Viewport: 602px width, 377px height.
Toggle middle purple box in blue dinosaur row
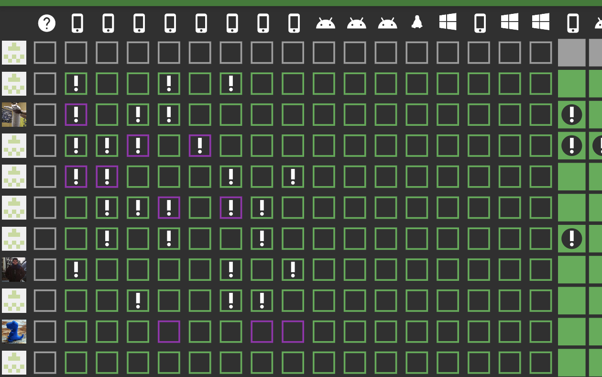[262, 332]
